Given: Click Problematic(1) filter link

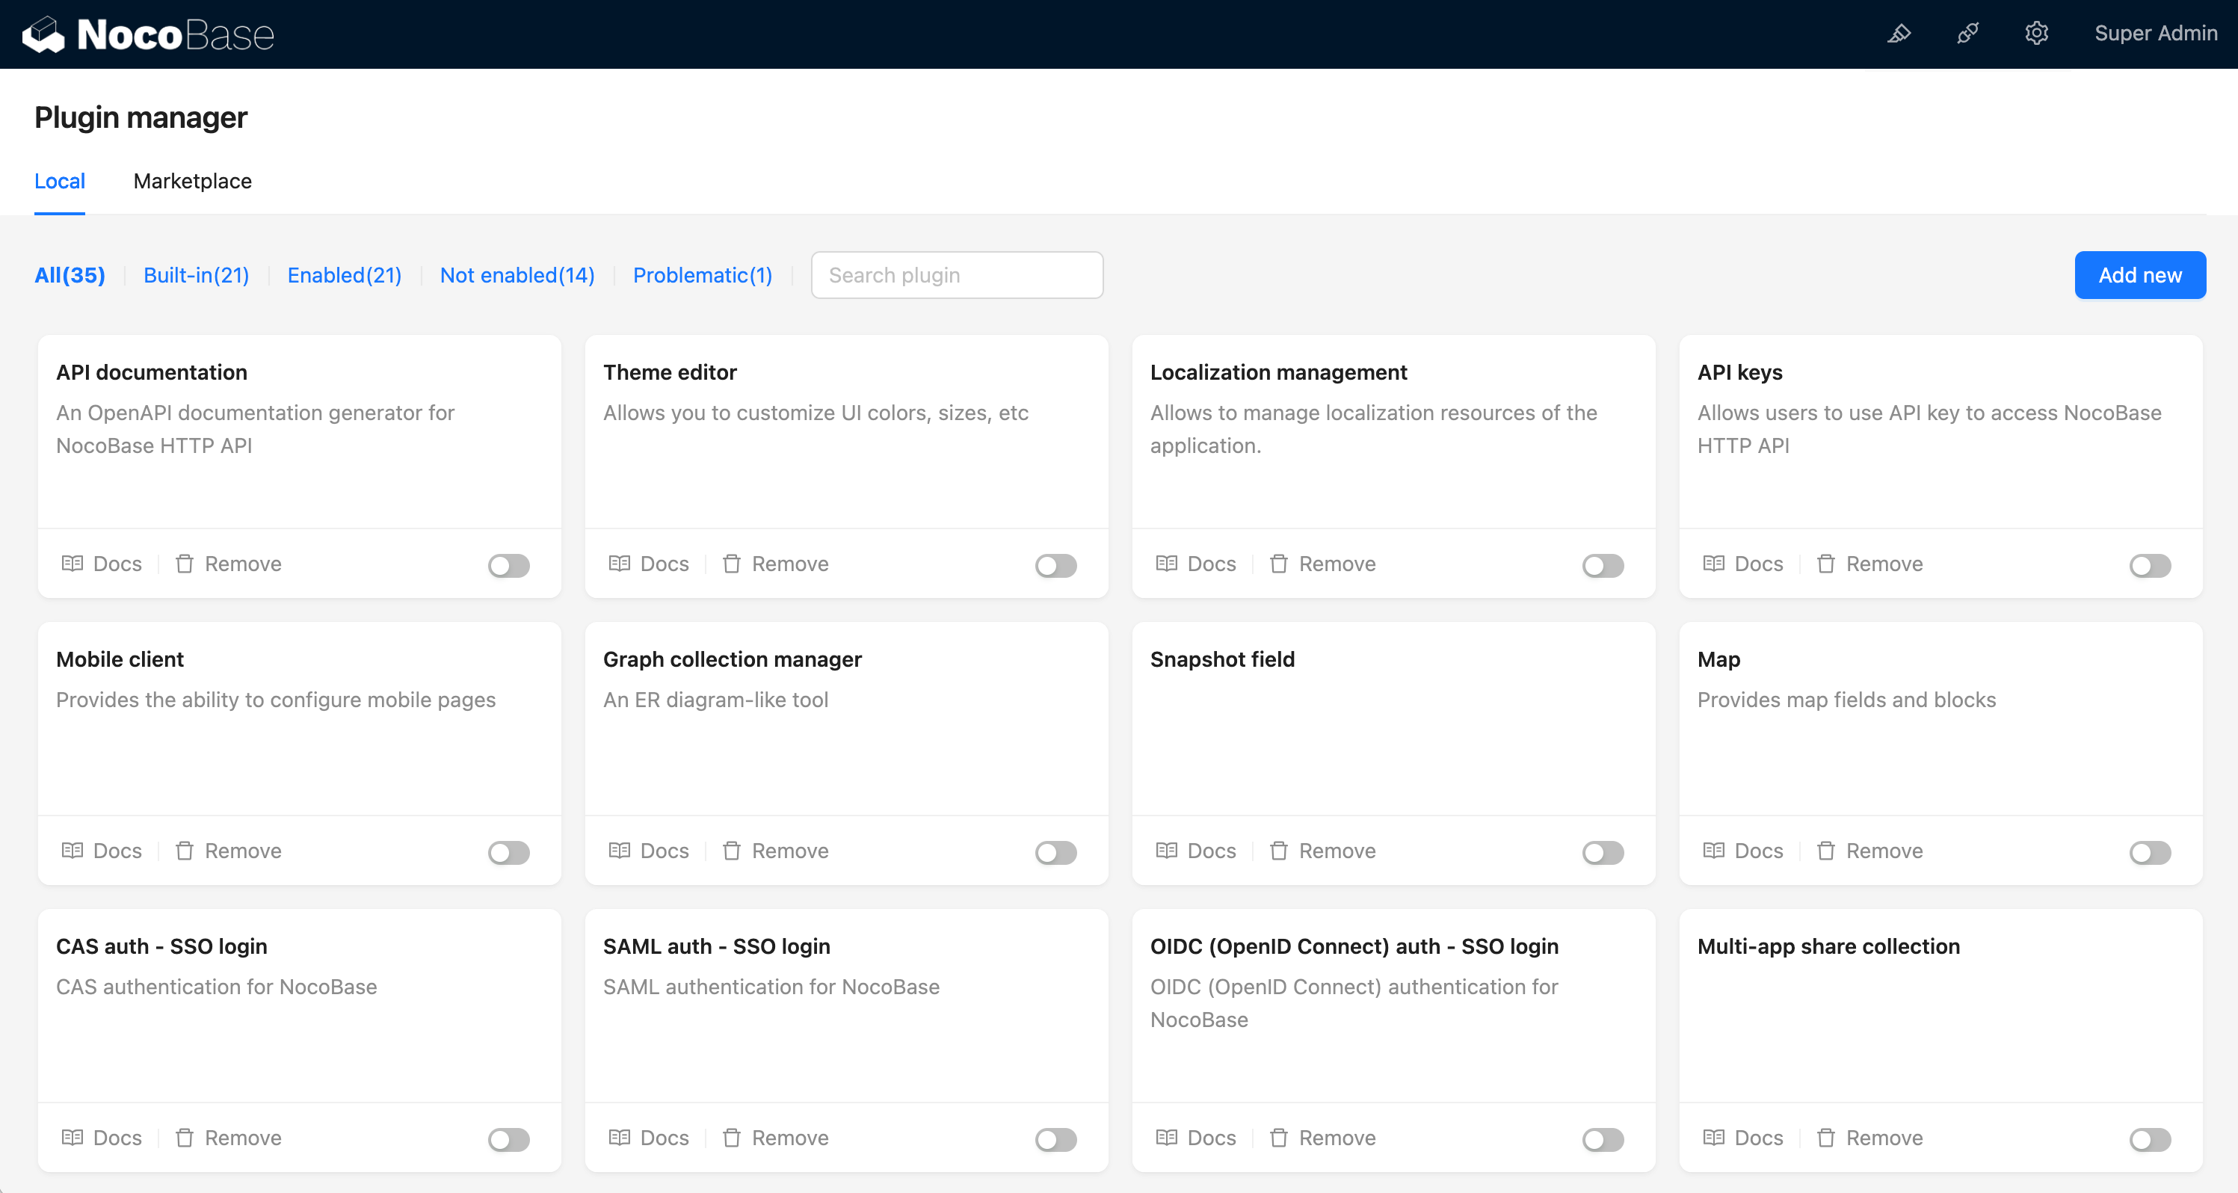Looking at the screenshot, I should point(702,275).
